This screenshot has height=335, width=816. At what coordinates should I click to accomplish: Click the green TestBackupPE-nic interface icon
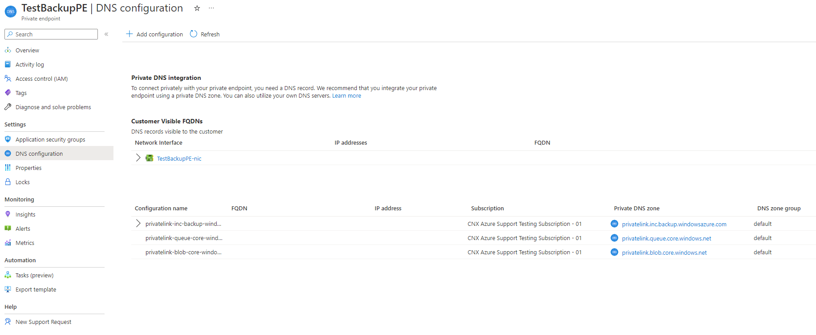click(149, 158)
